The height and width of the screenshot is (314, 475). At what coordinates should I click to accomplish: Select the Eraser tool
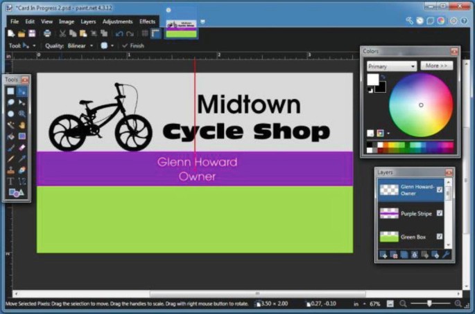pos(22,147)
